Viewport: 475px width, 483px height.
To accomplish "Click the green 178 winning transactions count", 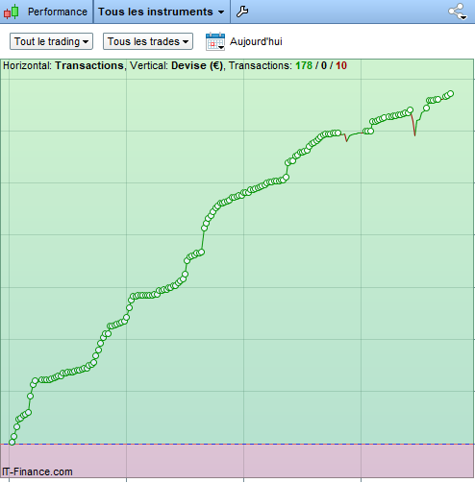I will click(304, 65).
